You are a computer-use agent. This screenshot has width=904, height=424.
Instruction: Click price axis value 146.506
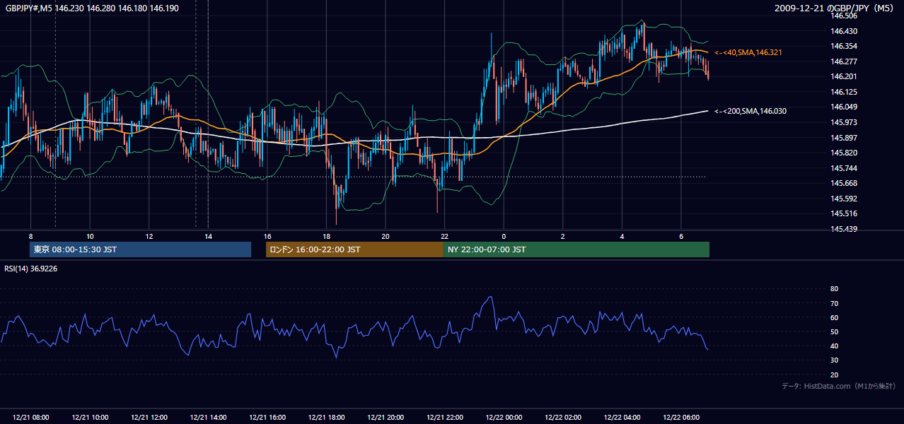[x=844, y=16]
